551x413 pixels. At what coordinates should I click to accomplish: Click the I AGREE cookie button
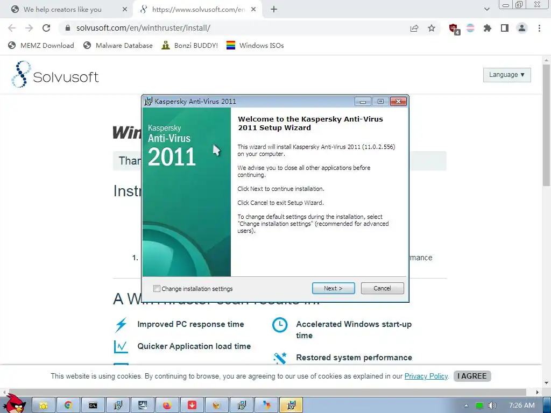[472, 376]
